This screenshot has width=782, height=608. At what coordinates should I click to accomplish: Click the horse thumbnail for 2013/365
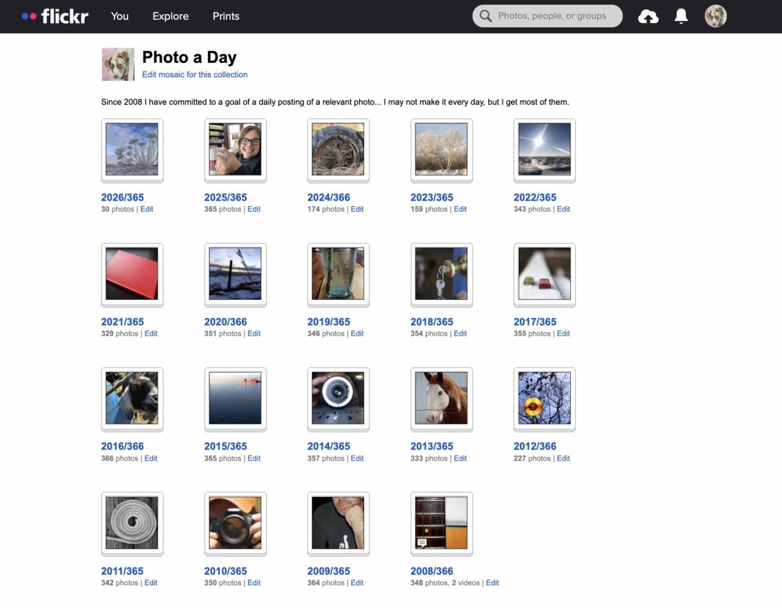pyautogui.click(x=441, y=398)
